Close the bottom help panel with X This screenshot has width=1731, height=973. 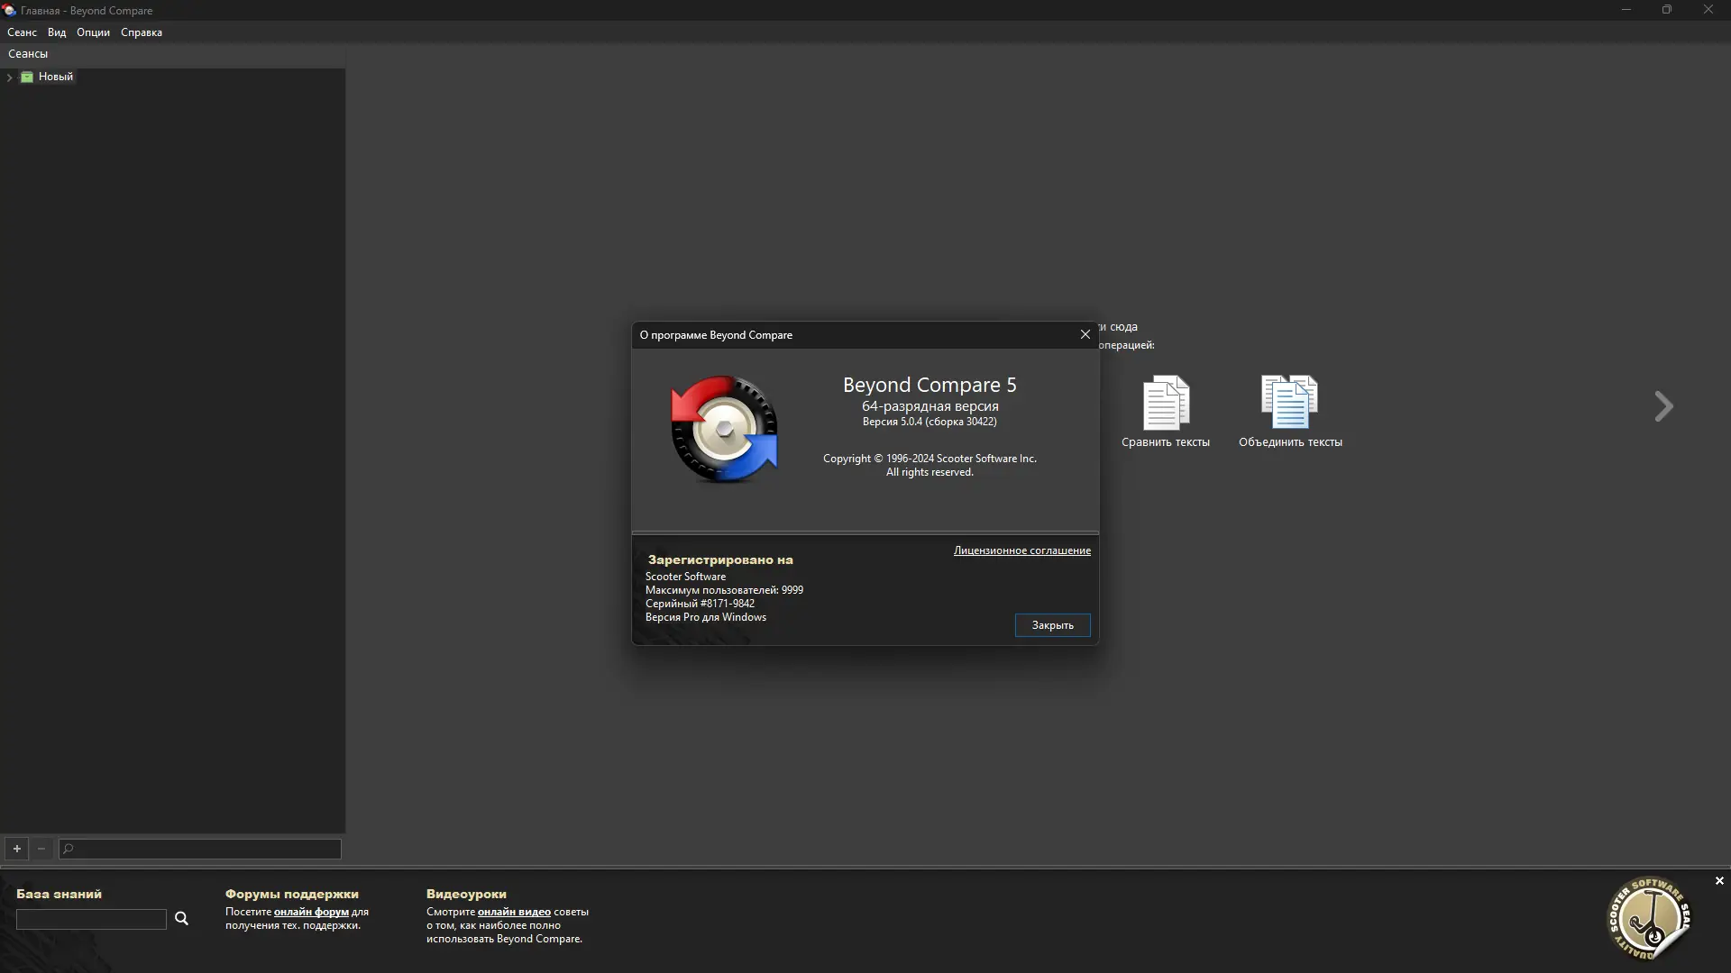1719,881
